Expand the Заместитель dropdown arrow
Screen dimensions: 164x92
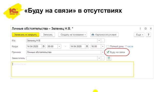click(x=99, y=58)
